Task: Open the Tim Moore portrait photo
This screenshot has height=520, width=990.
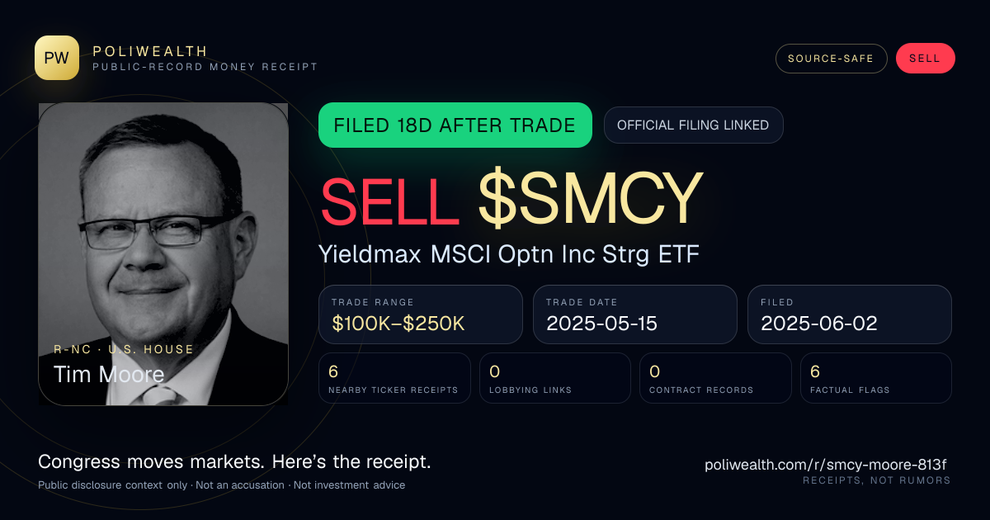Action: click(x=163, y=253)
